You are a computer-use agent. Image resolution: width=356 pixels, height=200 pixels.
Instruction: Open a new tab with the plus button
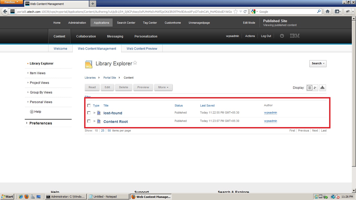(93, 4)
